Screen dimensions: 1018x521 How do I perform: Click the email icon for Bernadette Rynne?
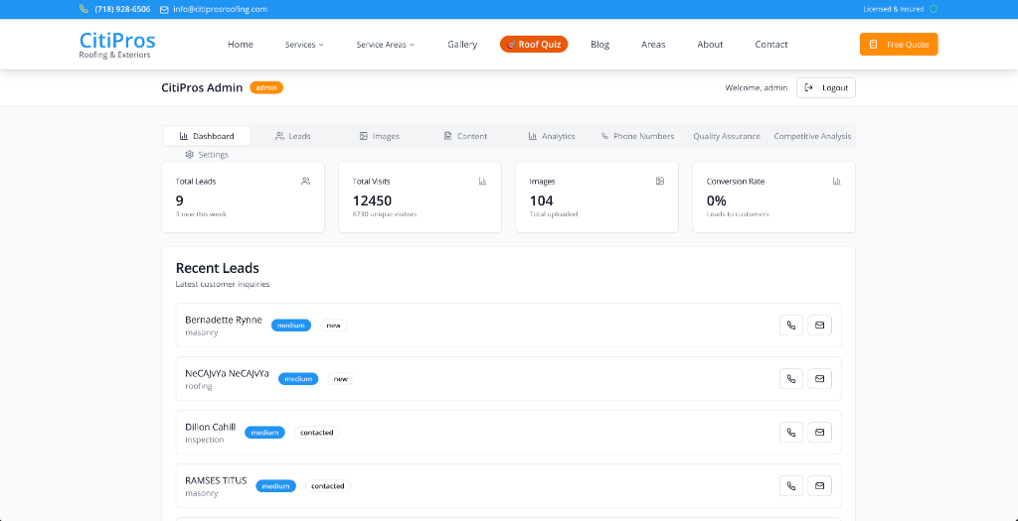point(819,325)
